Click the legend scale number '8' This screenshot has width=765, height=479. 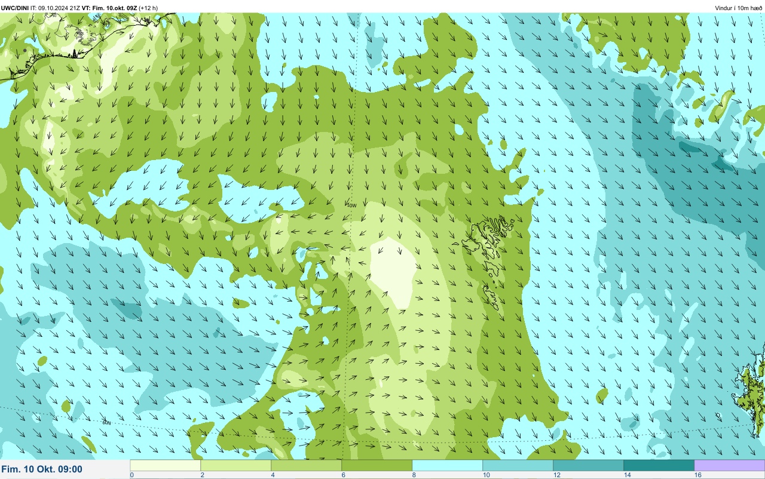[414, 475]
